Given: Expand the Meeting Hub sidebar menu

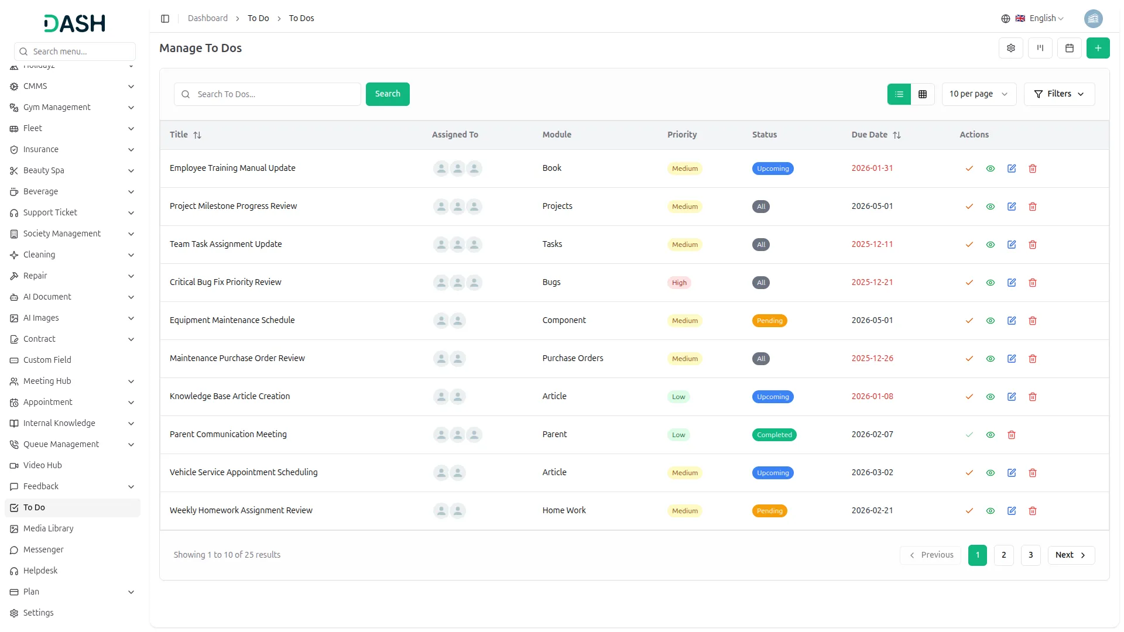Looking at the screenshot, I should (72, 382).
